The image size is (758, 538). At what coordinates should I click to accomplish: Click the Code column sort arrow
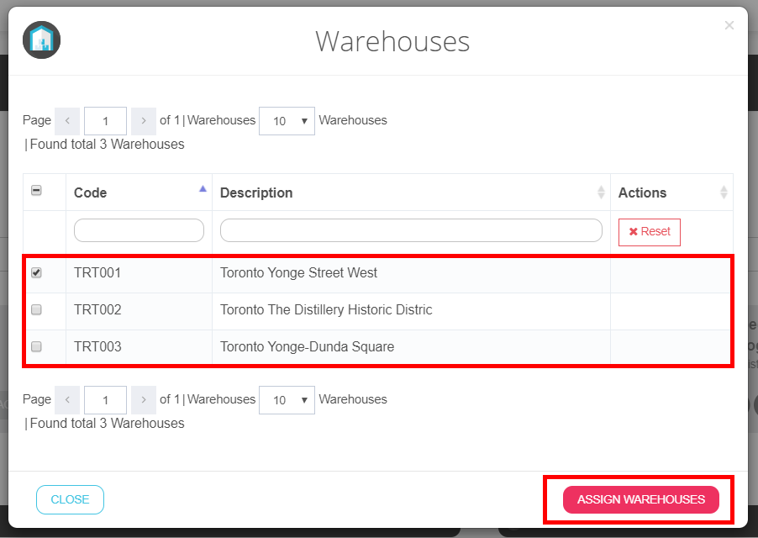coord(203,189)
